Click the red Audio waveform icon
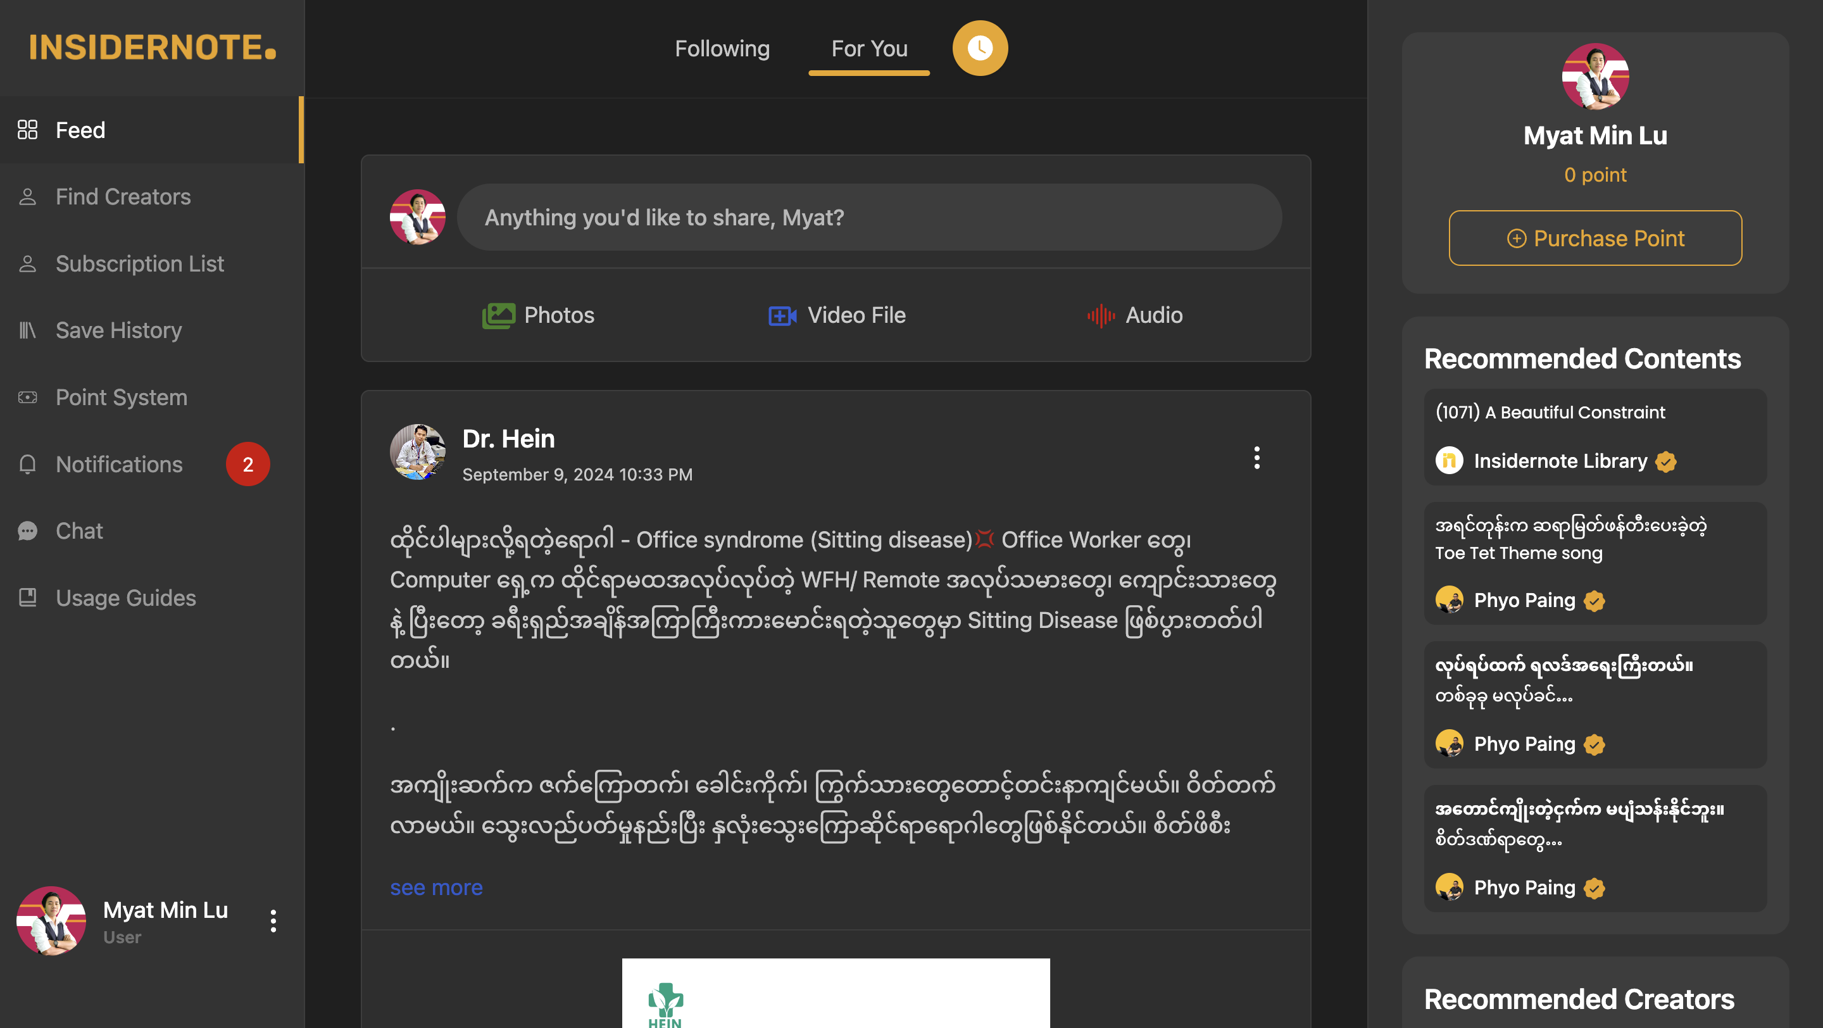The width and height of the screenshot is (1823, 1028). click(x=1101, y=315)
